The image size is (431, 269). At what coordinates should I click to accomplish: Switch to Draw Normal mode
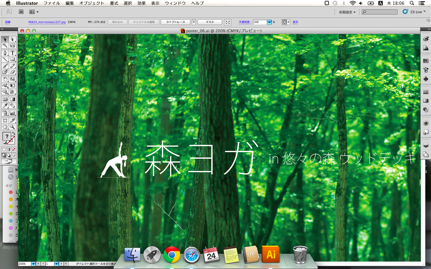4,155
